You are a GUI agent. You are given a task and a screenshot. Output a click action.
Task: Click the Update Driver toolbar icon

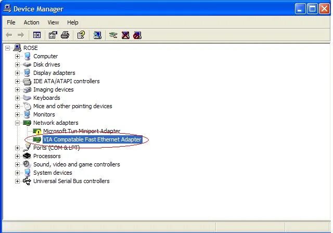tap(113, 35)
